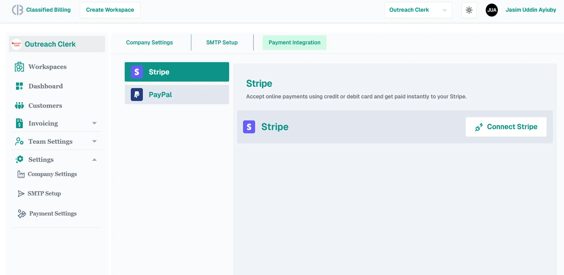Screen dimensions: 564x275
Task: Open the Classified Billing home link
Action: pyautogui.click(x=48, y=10)
